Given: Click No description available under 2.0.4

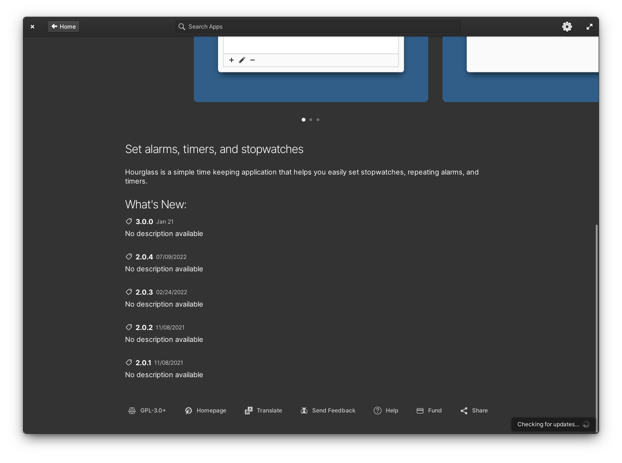Looking at the screenshot, I should coord(164,269).
